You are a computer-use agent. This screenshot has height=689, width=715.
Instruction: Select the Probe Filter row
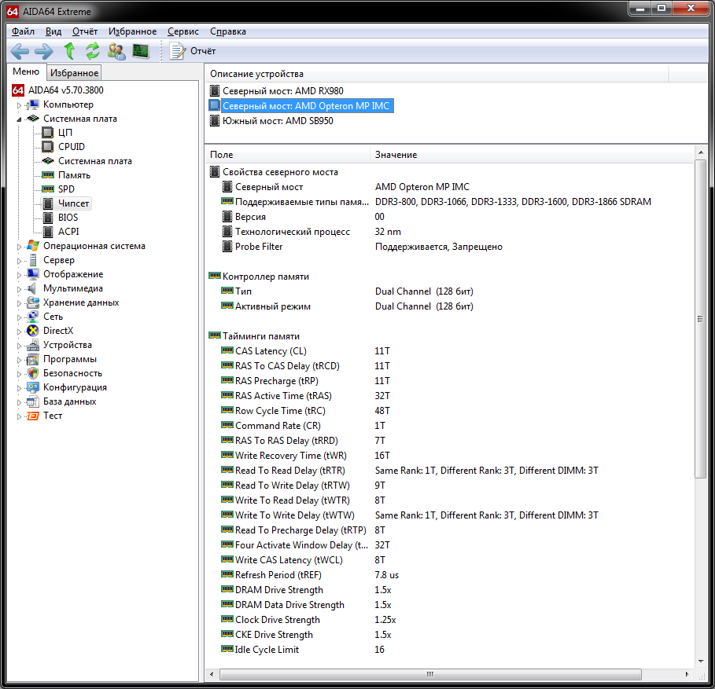(449, 247)
